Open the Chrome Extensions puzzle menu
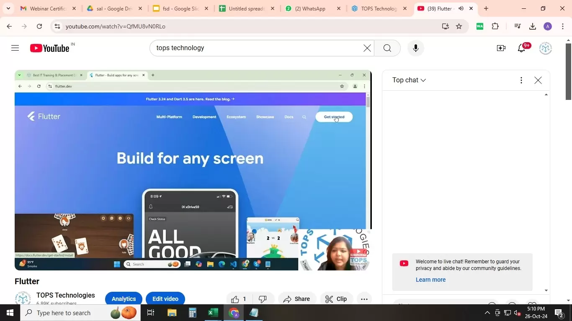Image resolution: width=572 pixels, height=321 pixels. point(495,26)
